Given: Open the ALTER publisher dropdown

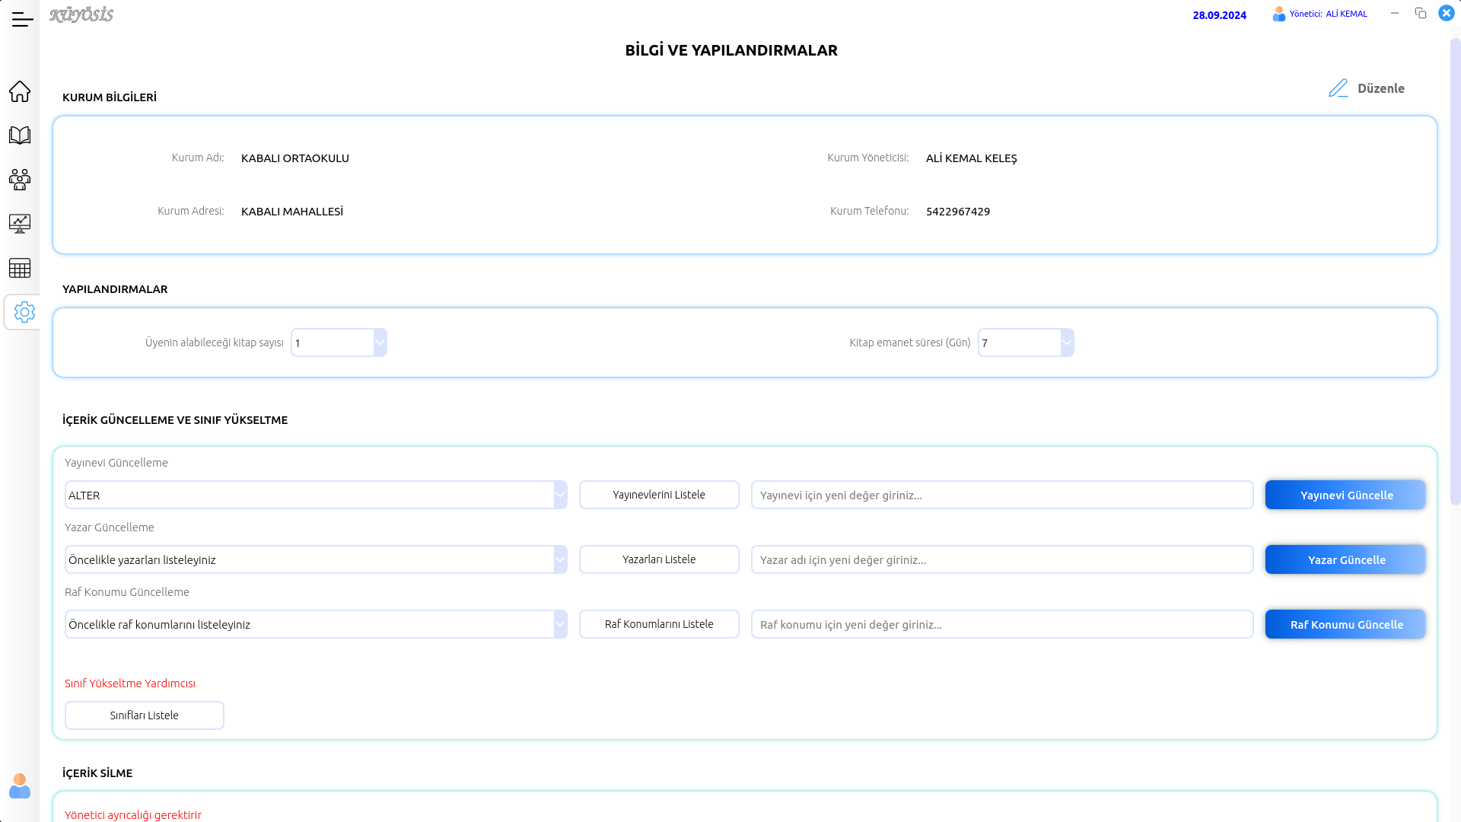Looking at the screenshot, I should point(560,495).
